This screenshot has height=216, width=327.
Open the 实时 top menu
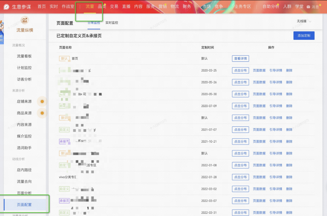pos(54,6)
